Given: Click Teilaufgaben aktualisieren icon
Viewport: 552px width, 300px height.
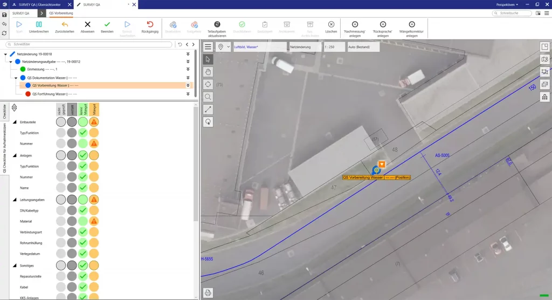Looking at the screenshot, I should coord(217,24).
